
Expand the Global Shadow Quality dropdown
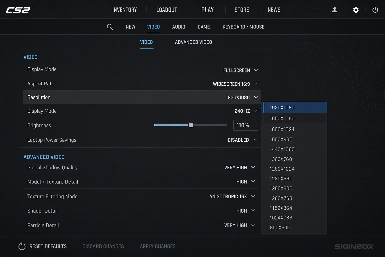(x=239, y=167)
